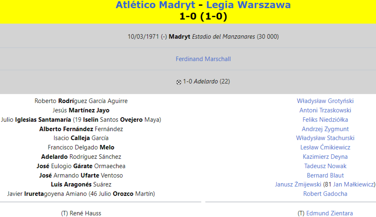Click on Feliks Niedziółka's name
This screenshot has height=217, width=376.
[x=325, y=120]
